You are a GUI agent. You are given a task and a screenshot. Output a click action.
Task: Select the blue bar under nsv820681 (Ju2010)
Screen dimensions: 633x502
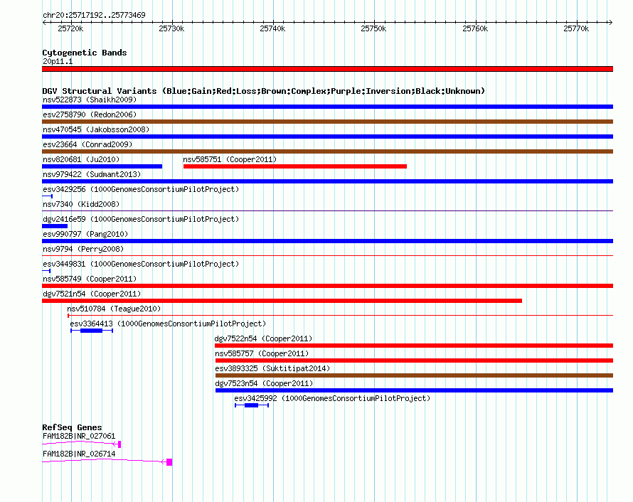pyautogui.click(x=102, y=166)
